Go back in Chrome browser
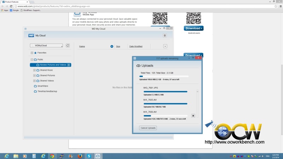Screen dimensions: 283x159 [x=2, y=6]
